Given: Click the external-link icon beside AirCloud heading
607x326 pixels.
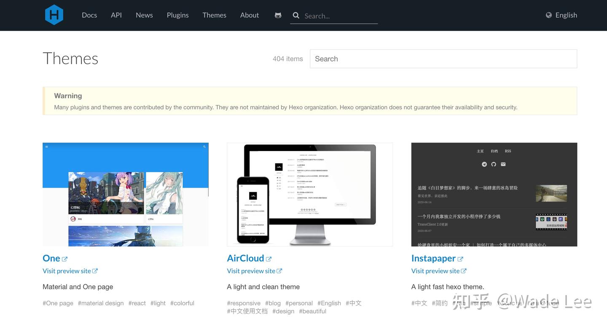Looking at the screenshot, I should click(269, 258).
